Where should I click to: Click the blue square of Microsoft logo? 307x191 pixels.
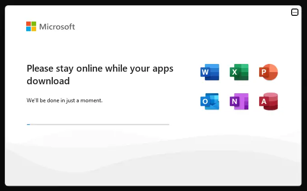tap(28, 29)
